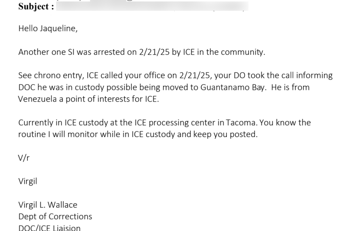Image resolution: width=347 pixels, height=231 pixels.
Task: Click the phrase 'Guantanamo Bay'
Action: coord(232,87)
